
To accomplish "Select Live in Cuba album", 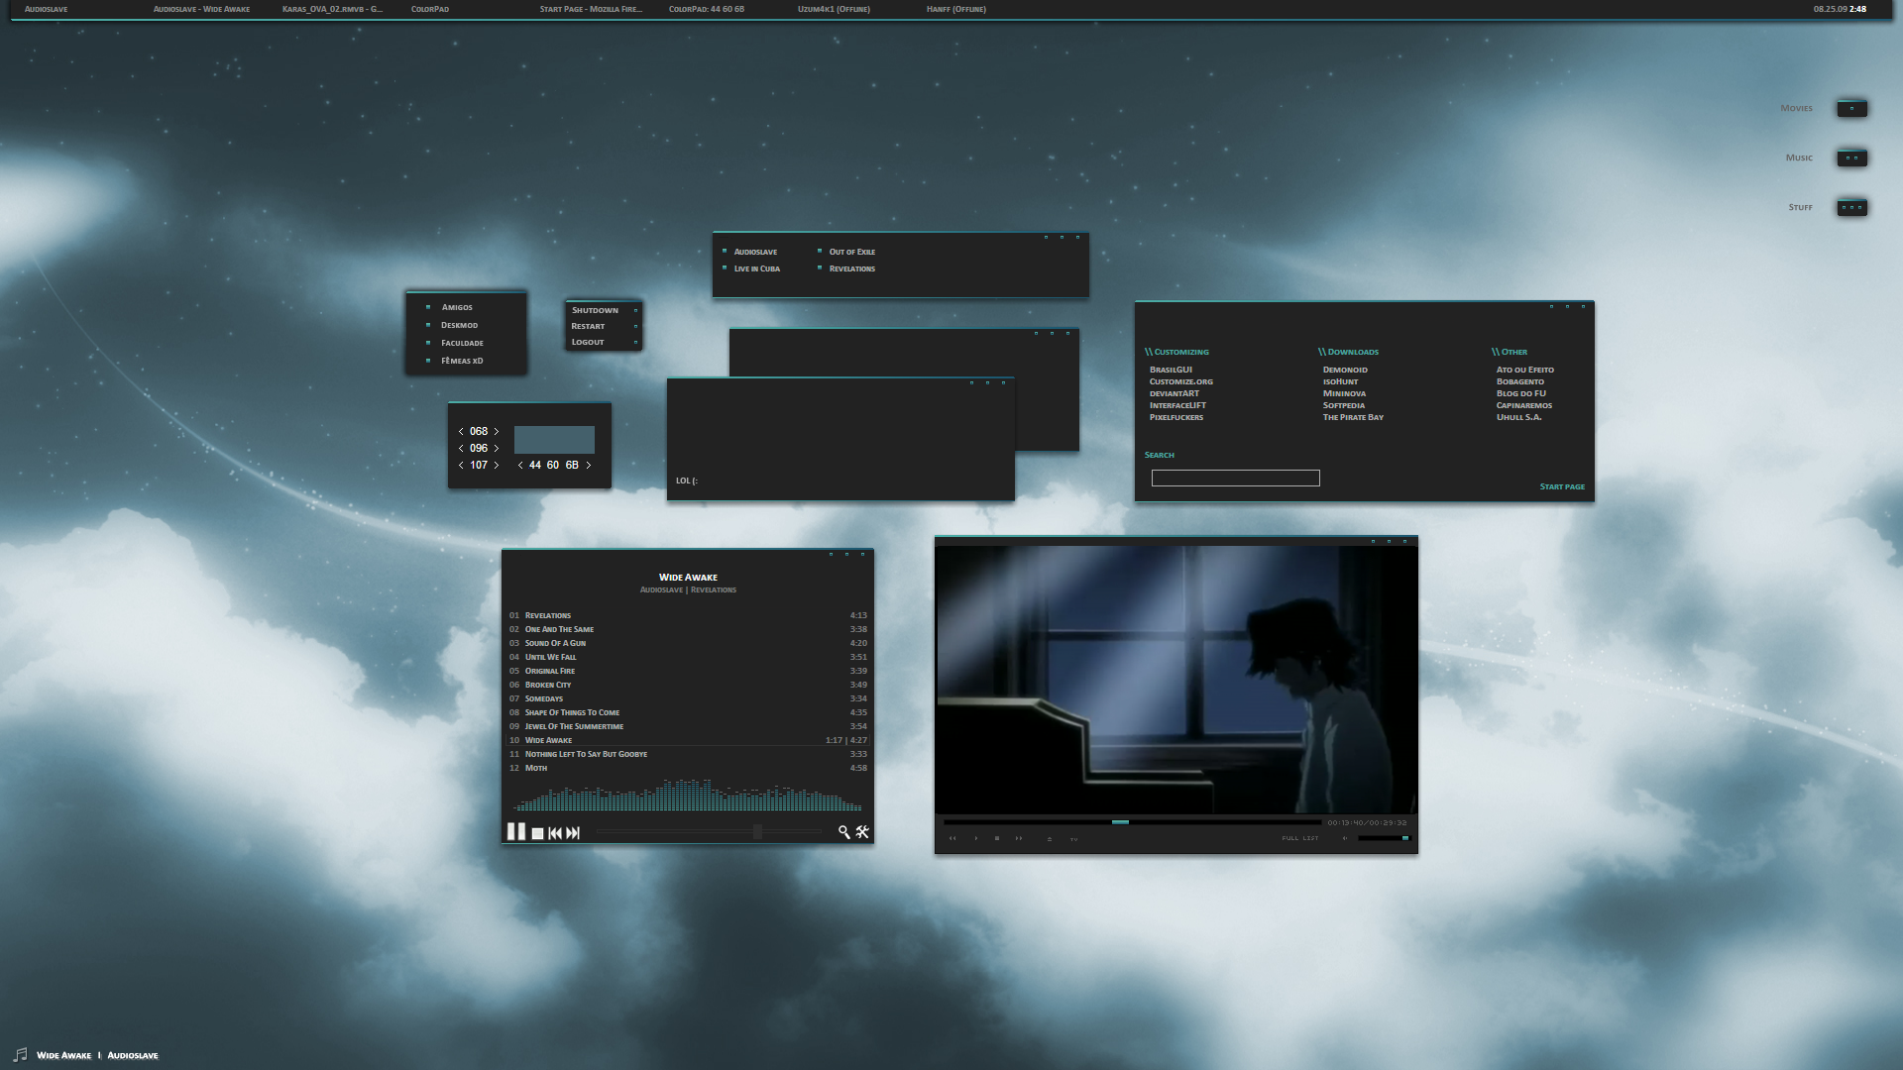I will pos(757,268).
